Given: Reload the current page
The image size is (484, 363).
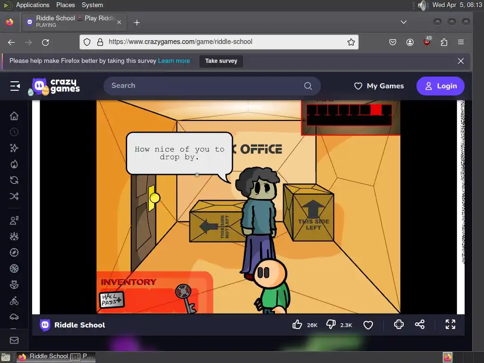Looking at the screenshot, I should 45,42.
